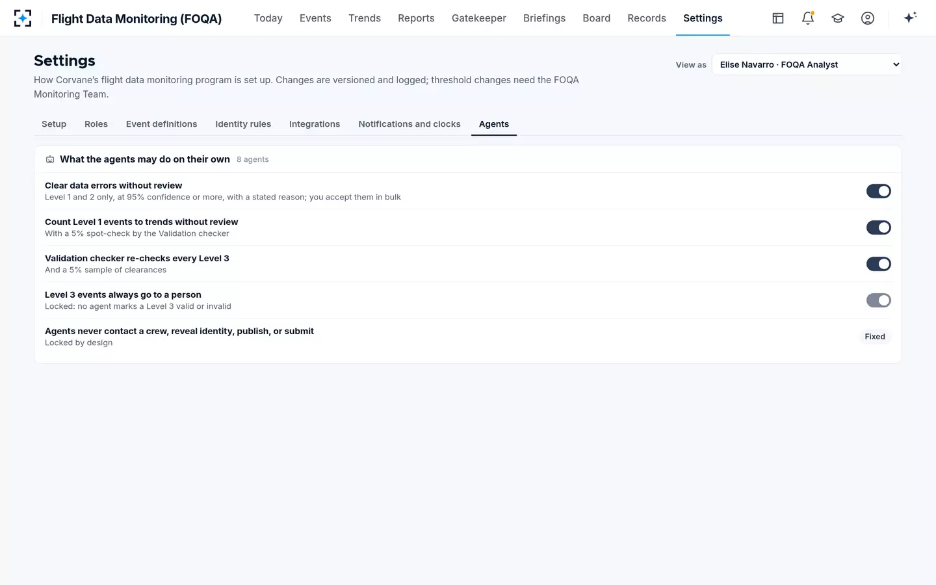Open the Records page
Viewport: 936px width, 585px height.
pos(647,18)
